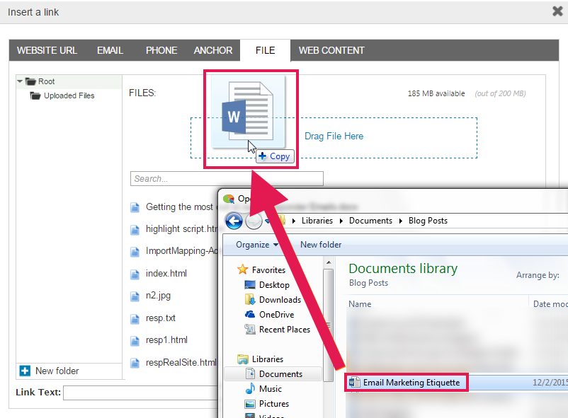Open Pictures library in navigation pane
Screen dimensions: 568x418
click(274, 404)
